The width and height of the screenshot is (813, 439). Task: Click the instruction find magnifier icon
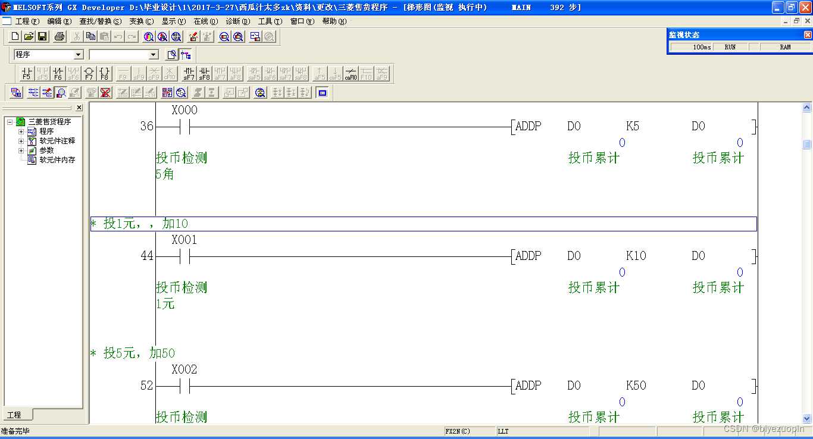(162, 37)
